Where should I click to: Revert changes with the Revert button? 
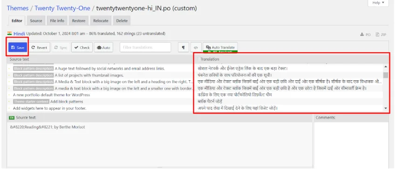tap(39, 48)
